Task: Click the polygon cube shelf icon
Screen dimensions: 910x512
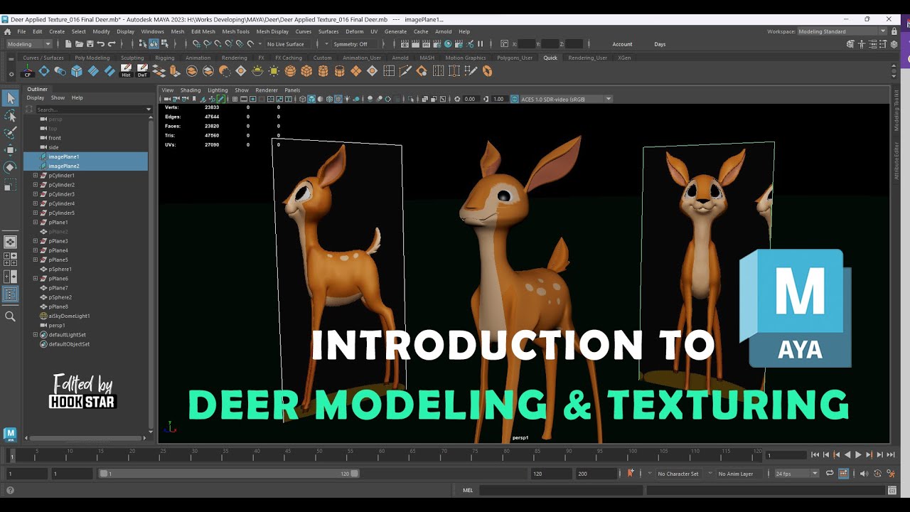Action: coord(77,70)
